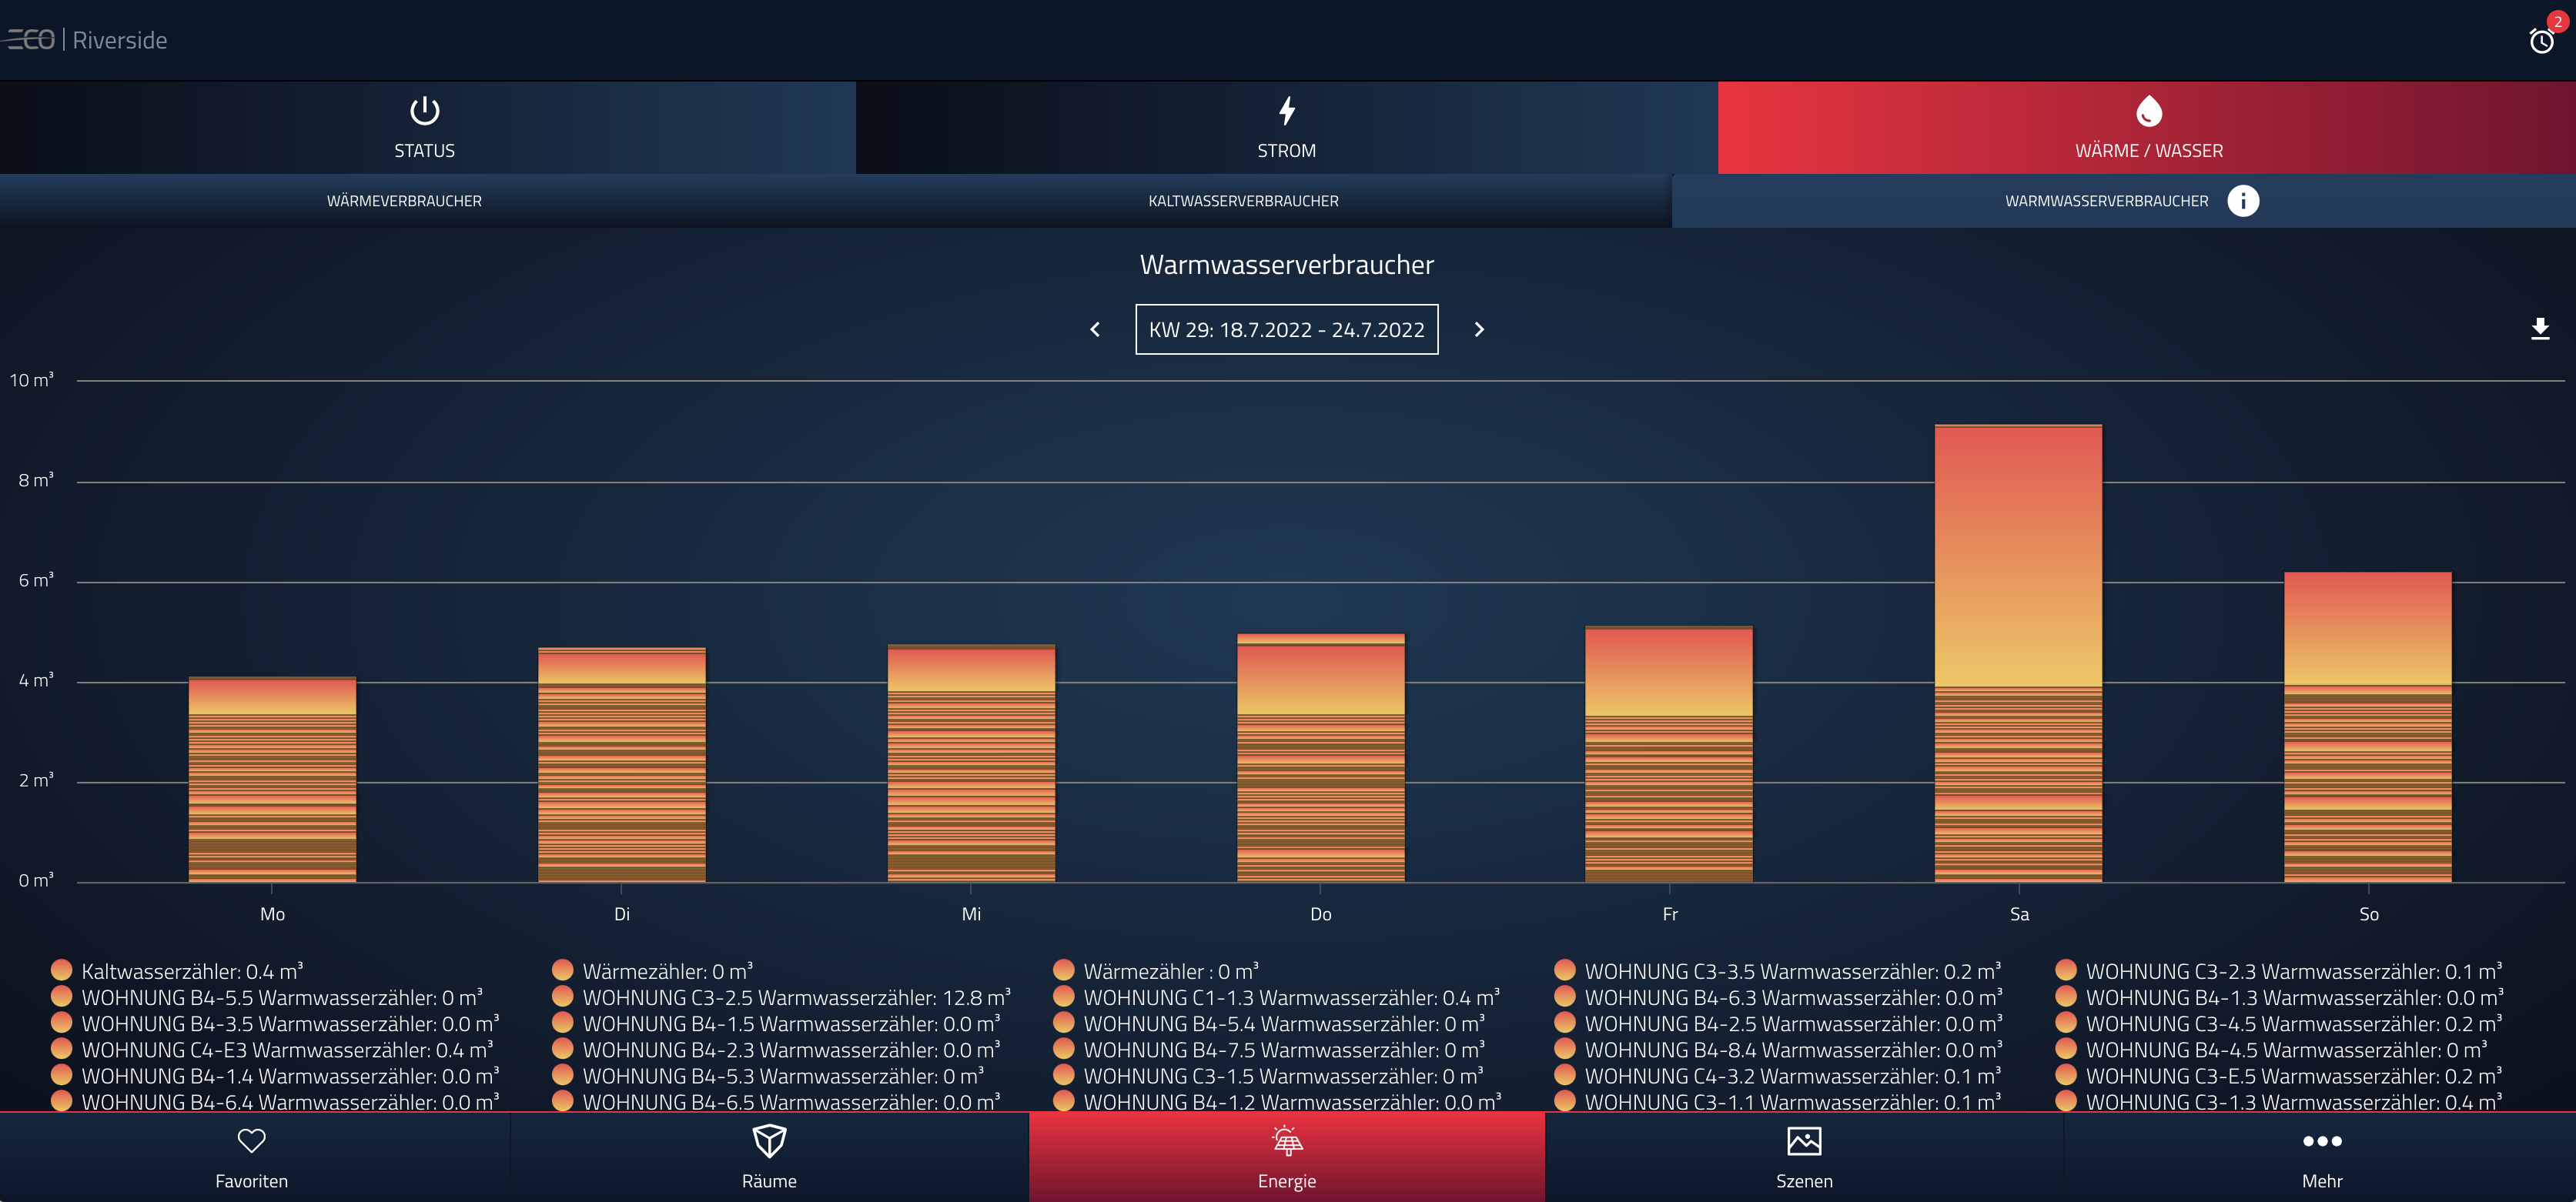Switch to the STATUS tab
The image size is (2576, 1202).
(427, 128)
